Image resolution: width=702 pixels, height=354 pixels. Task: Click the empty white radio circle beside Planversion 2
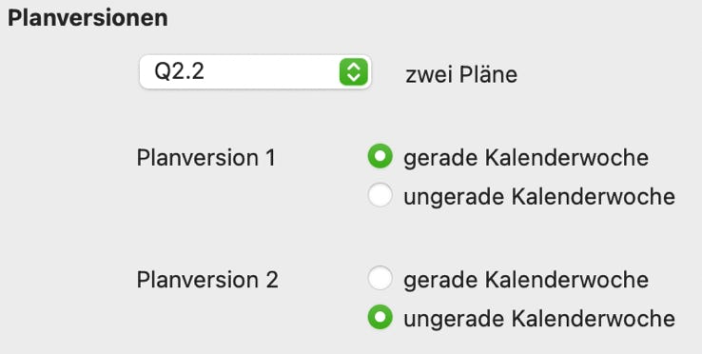(380, 278)
